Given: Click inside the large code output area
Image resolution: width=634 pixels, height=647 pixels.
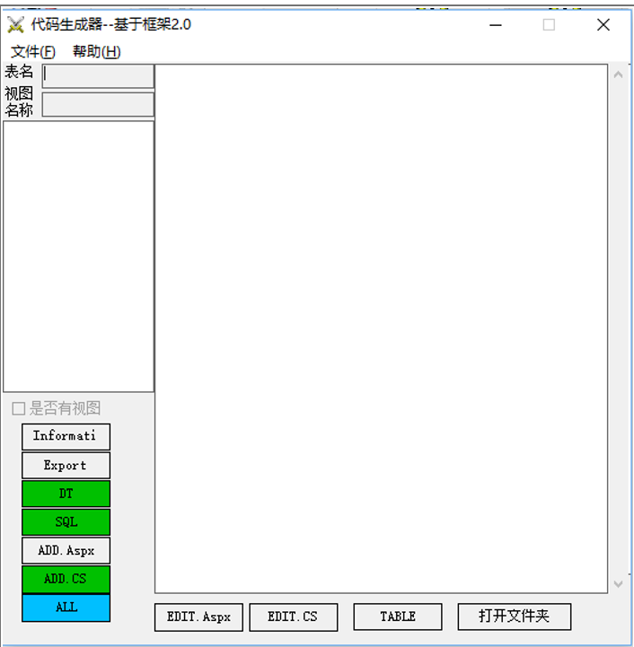Looking at the screenshot, I should coord(381,328).
